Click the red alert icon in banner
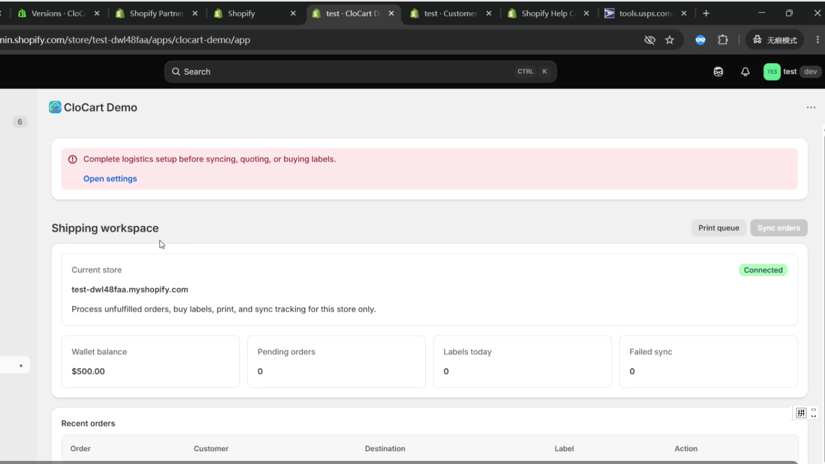The height and width of the screenshot is (464, 825). coord(73,159)
